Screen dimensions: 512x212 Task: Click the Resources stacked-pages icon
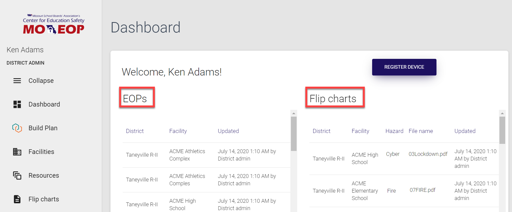(17, 175)
